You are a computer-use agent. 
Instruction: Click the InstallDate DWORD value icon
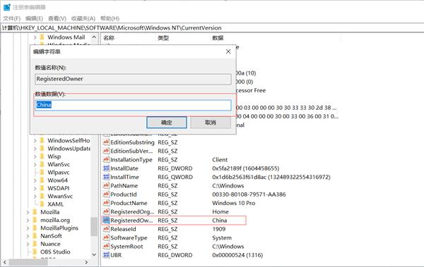pos(106,168)
